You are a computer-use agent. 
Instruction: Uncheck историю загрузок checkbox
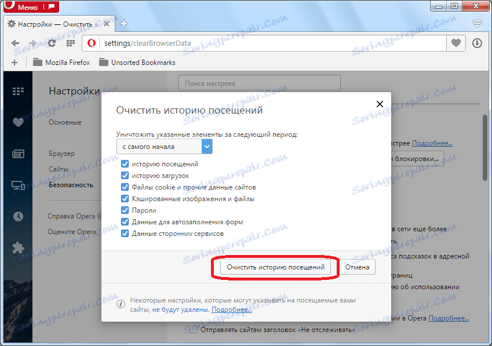click(125, 176)
